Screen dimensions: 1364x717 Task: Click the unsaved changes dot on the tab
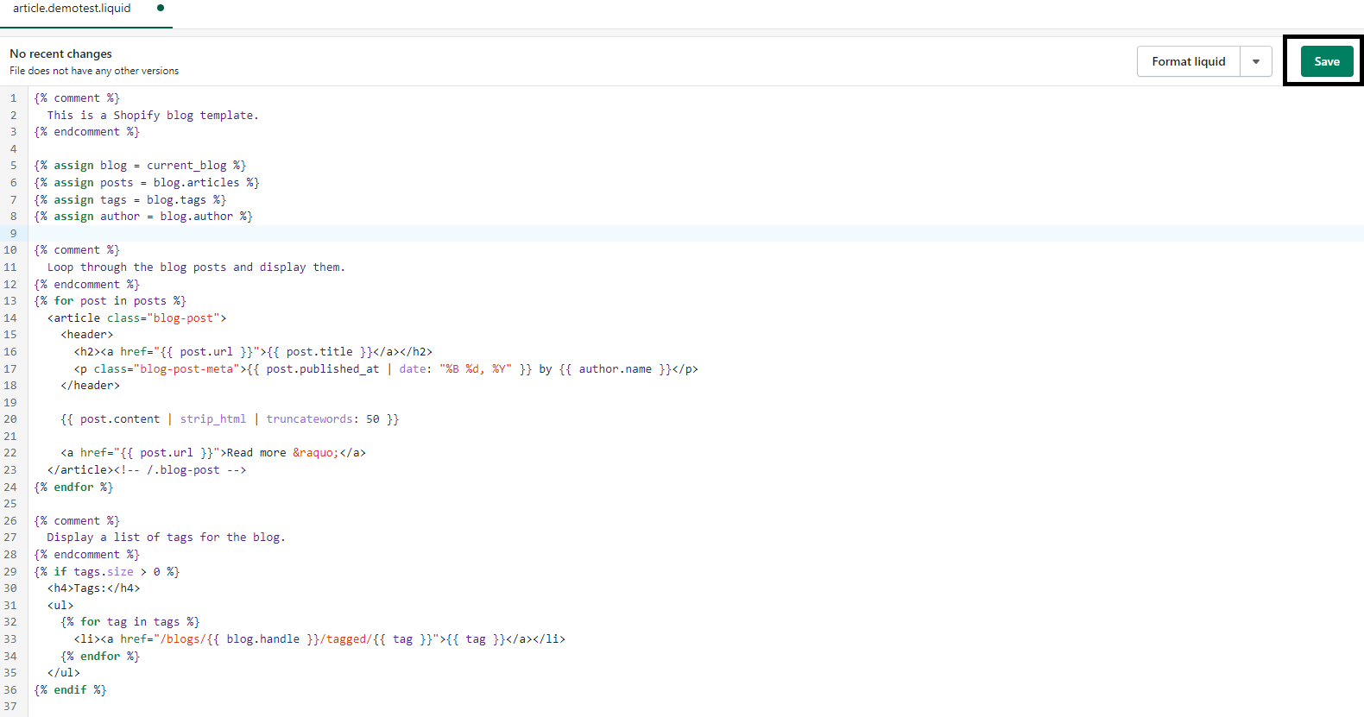[x=161, y=8]
